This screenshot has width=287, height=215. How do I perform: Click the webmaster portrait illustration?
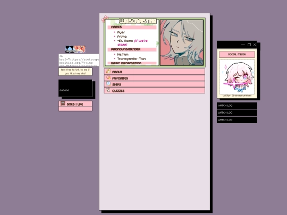(182, 42)
